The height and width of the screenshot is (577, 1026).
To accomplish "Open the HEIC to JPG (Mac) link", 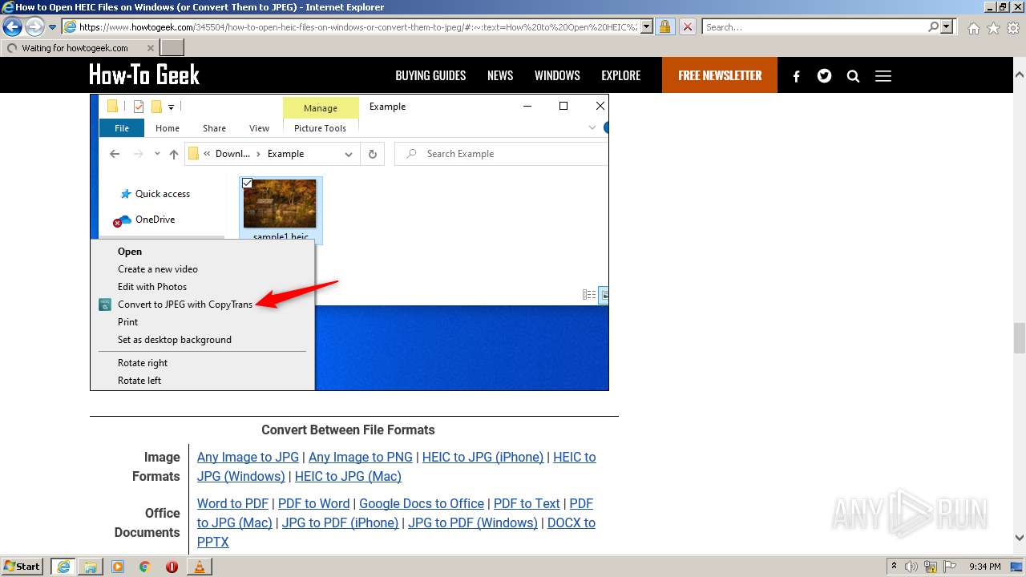I will [348, 476].
